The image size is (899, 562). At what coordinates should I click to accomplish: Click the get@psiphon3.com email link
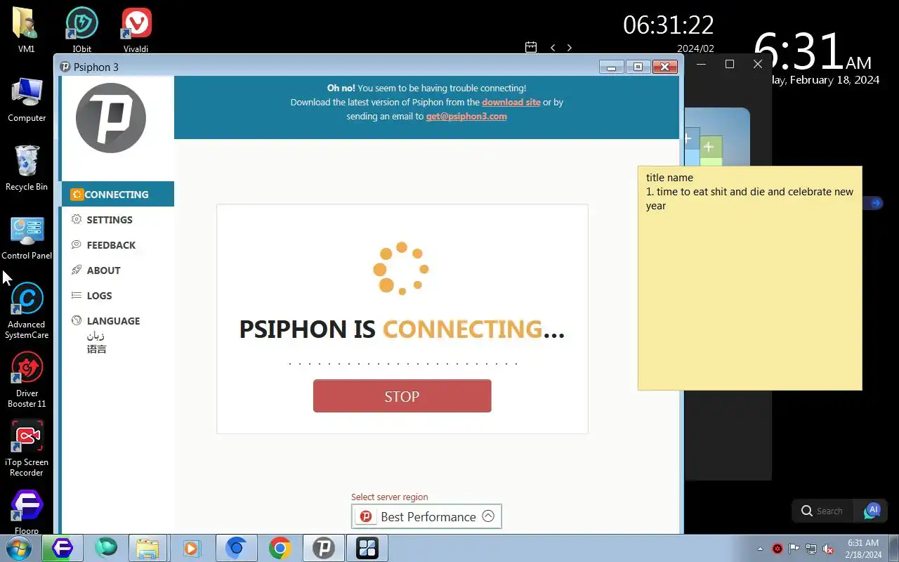(466, 116)
